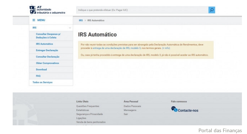Go to IRS breadcrumb link
Image resolution: width=247 pixels, height=134 pixels.
pos(81,21)
